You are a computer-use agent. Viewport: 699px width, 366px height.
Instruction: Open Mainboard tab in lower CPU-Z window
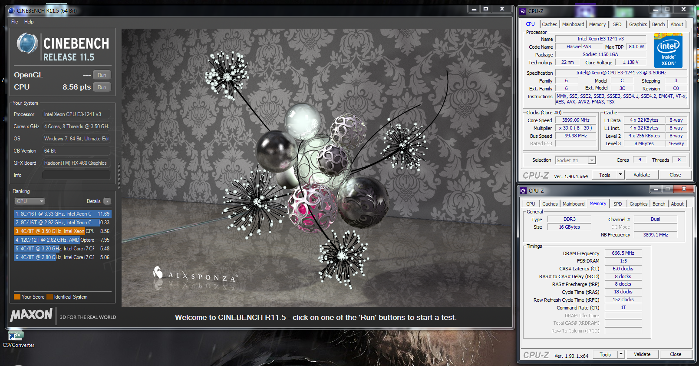pyautogui.click(x=574, y=204)
